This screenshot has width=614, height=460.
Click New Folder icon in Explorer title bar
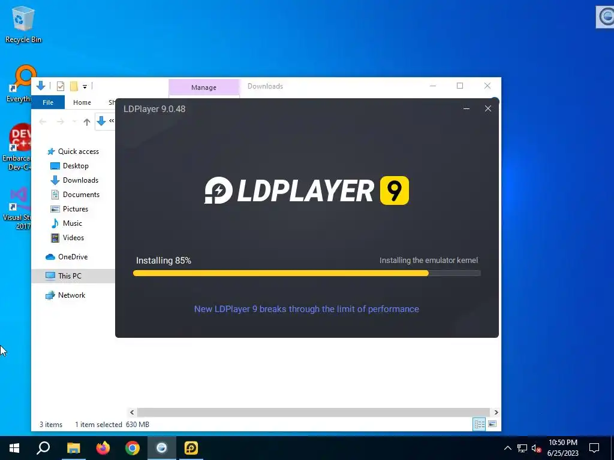pos(74,86)
